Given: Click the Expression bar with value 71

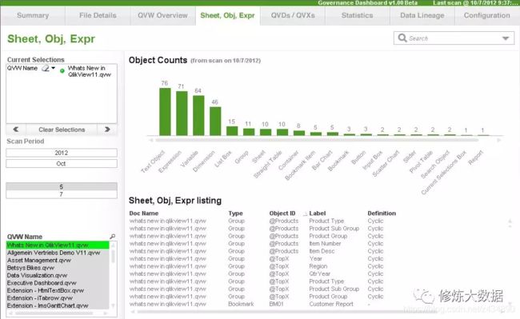Looking at the screenshot, I should [182, 114].
